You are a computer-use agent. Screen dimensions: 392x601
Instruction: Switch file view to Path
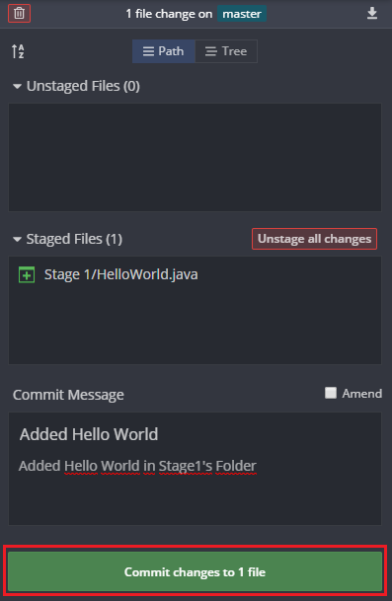click(x=163, y=51)
